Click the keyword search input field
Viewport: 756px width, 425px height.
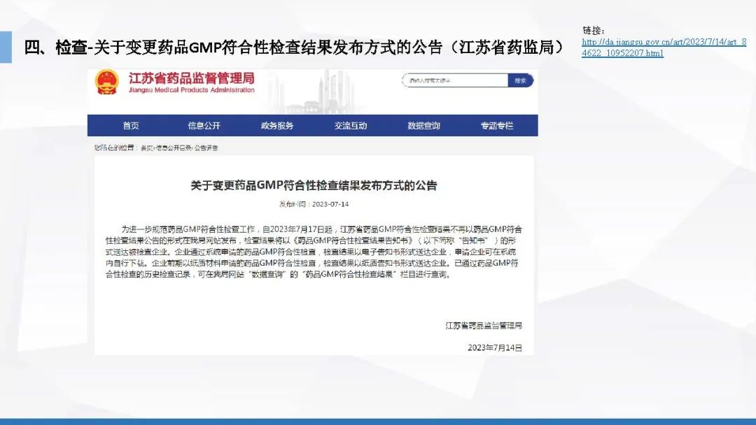pyautogui.click(x=454, y=80)
